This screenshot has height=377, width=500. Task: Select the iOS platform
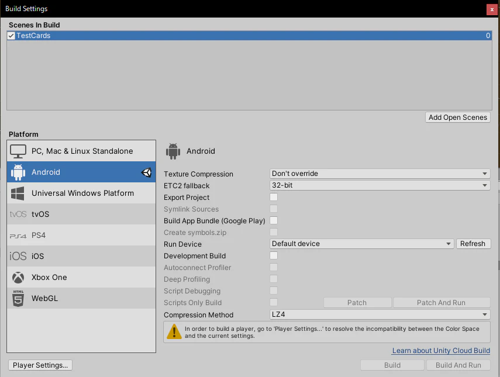click(81, 256)
